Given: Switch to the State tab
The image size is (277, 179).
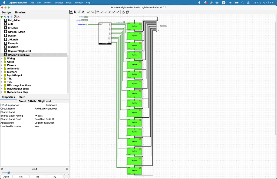Looking at the screenshot, I should [x=22, y=97].
